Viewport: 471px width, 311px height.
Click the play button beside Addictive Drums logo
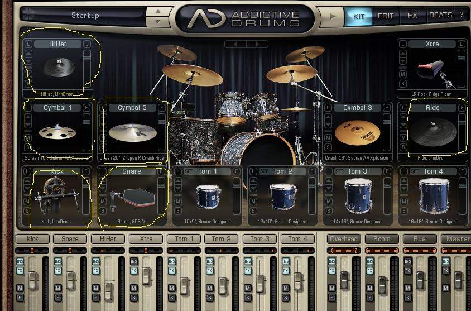pos(333,16)
